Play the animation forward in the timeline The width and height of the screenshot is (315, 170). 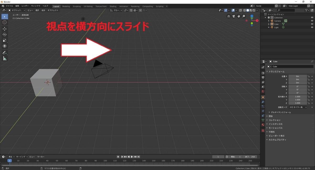pos(132,157)
